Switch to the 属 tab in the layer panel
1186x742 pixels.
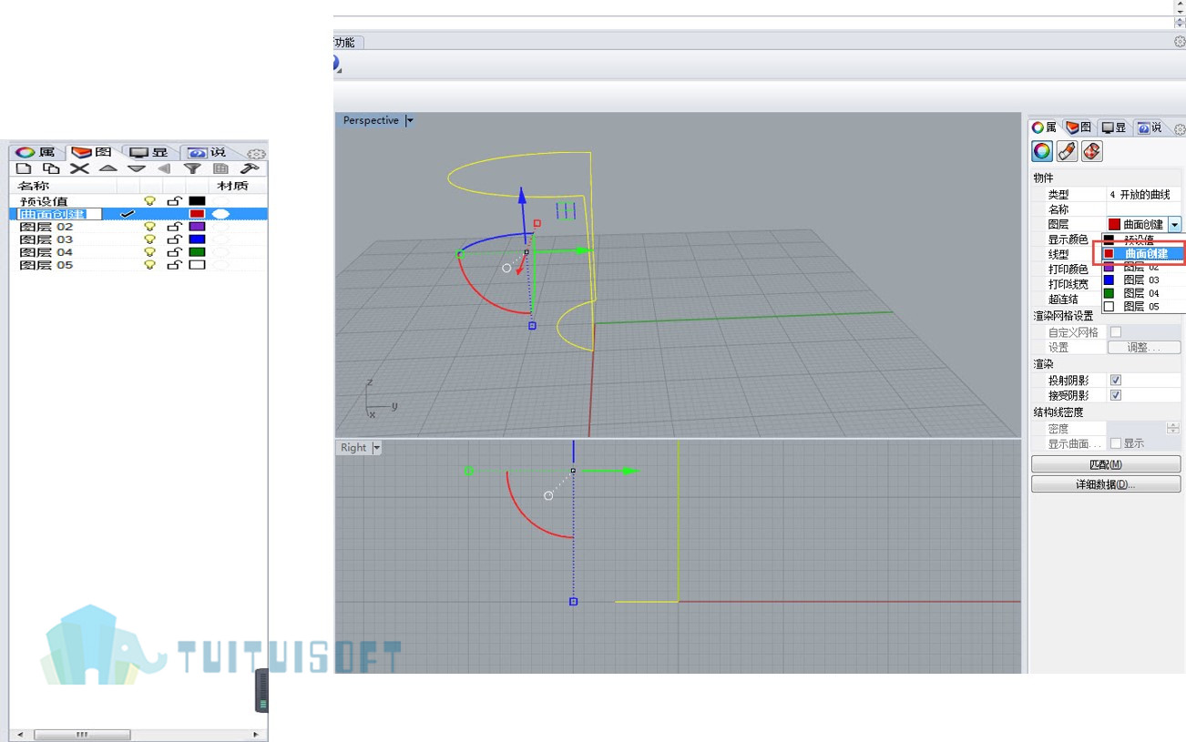37,152
